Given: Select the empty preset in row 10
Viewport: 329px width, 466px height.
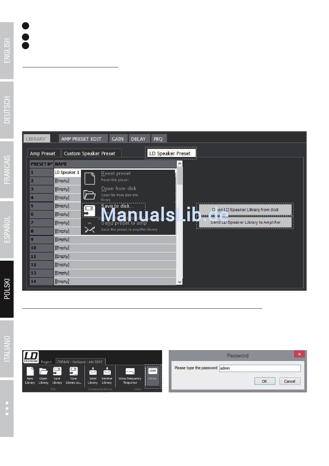Looking at the screenshot, I should pyautogui.click(x=115, y=248).
